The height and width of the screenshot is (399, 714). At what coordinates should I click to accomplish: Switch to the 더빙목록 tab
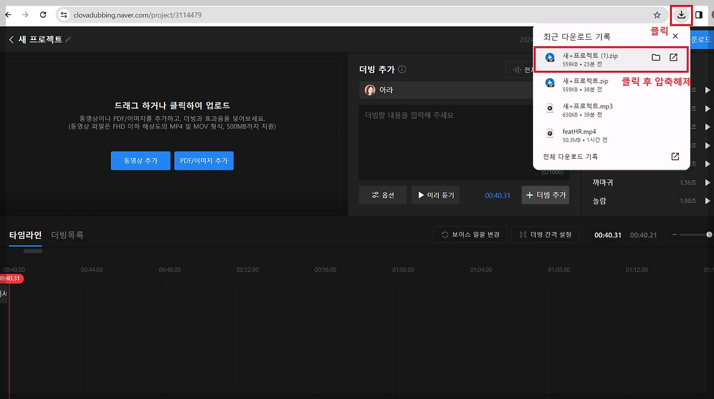point(67,235)
